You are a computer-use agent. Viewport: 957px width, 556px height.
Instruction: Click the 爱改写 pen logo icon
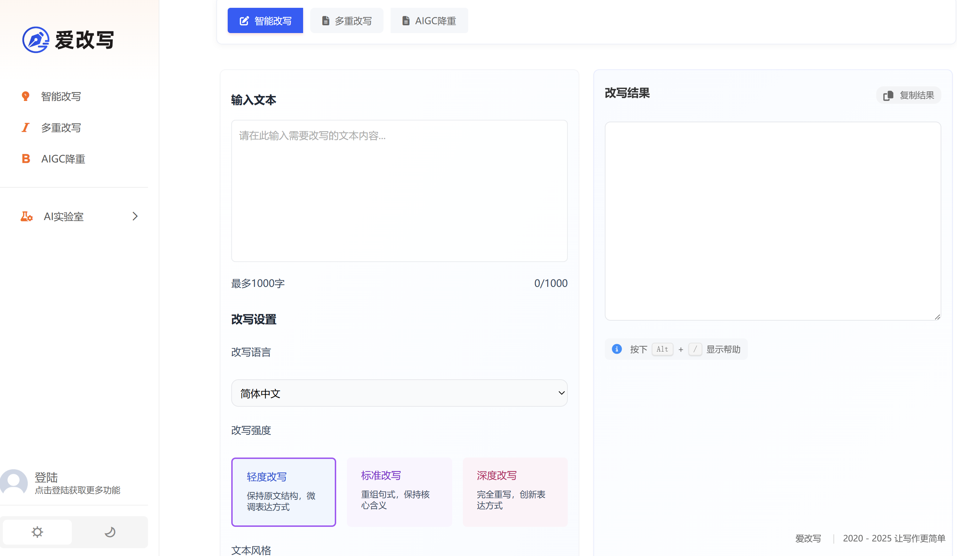[35, 40]
